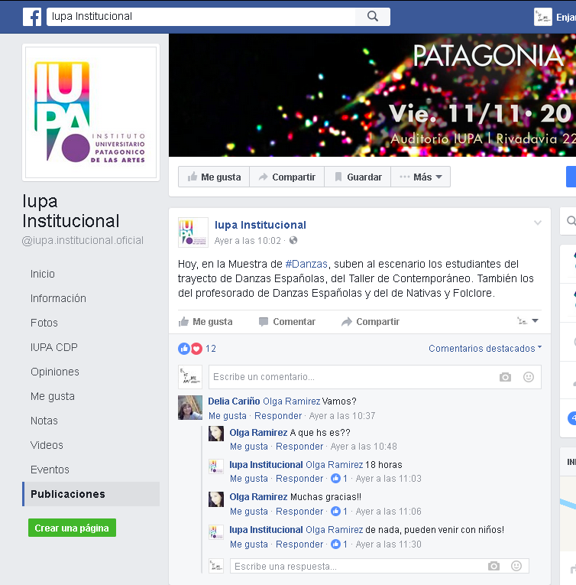Click the post timestamp Ayer a las 10:02
Screen dimensions: 576x585
pos(248,241)
